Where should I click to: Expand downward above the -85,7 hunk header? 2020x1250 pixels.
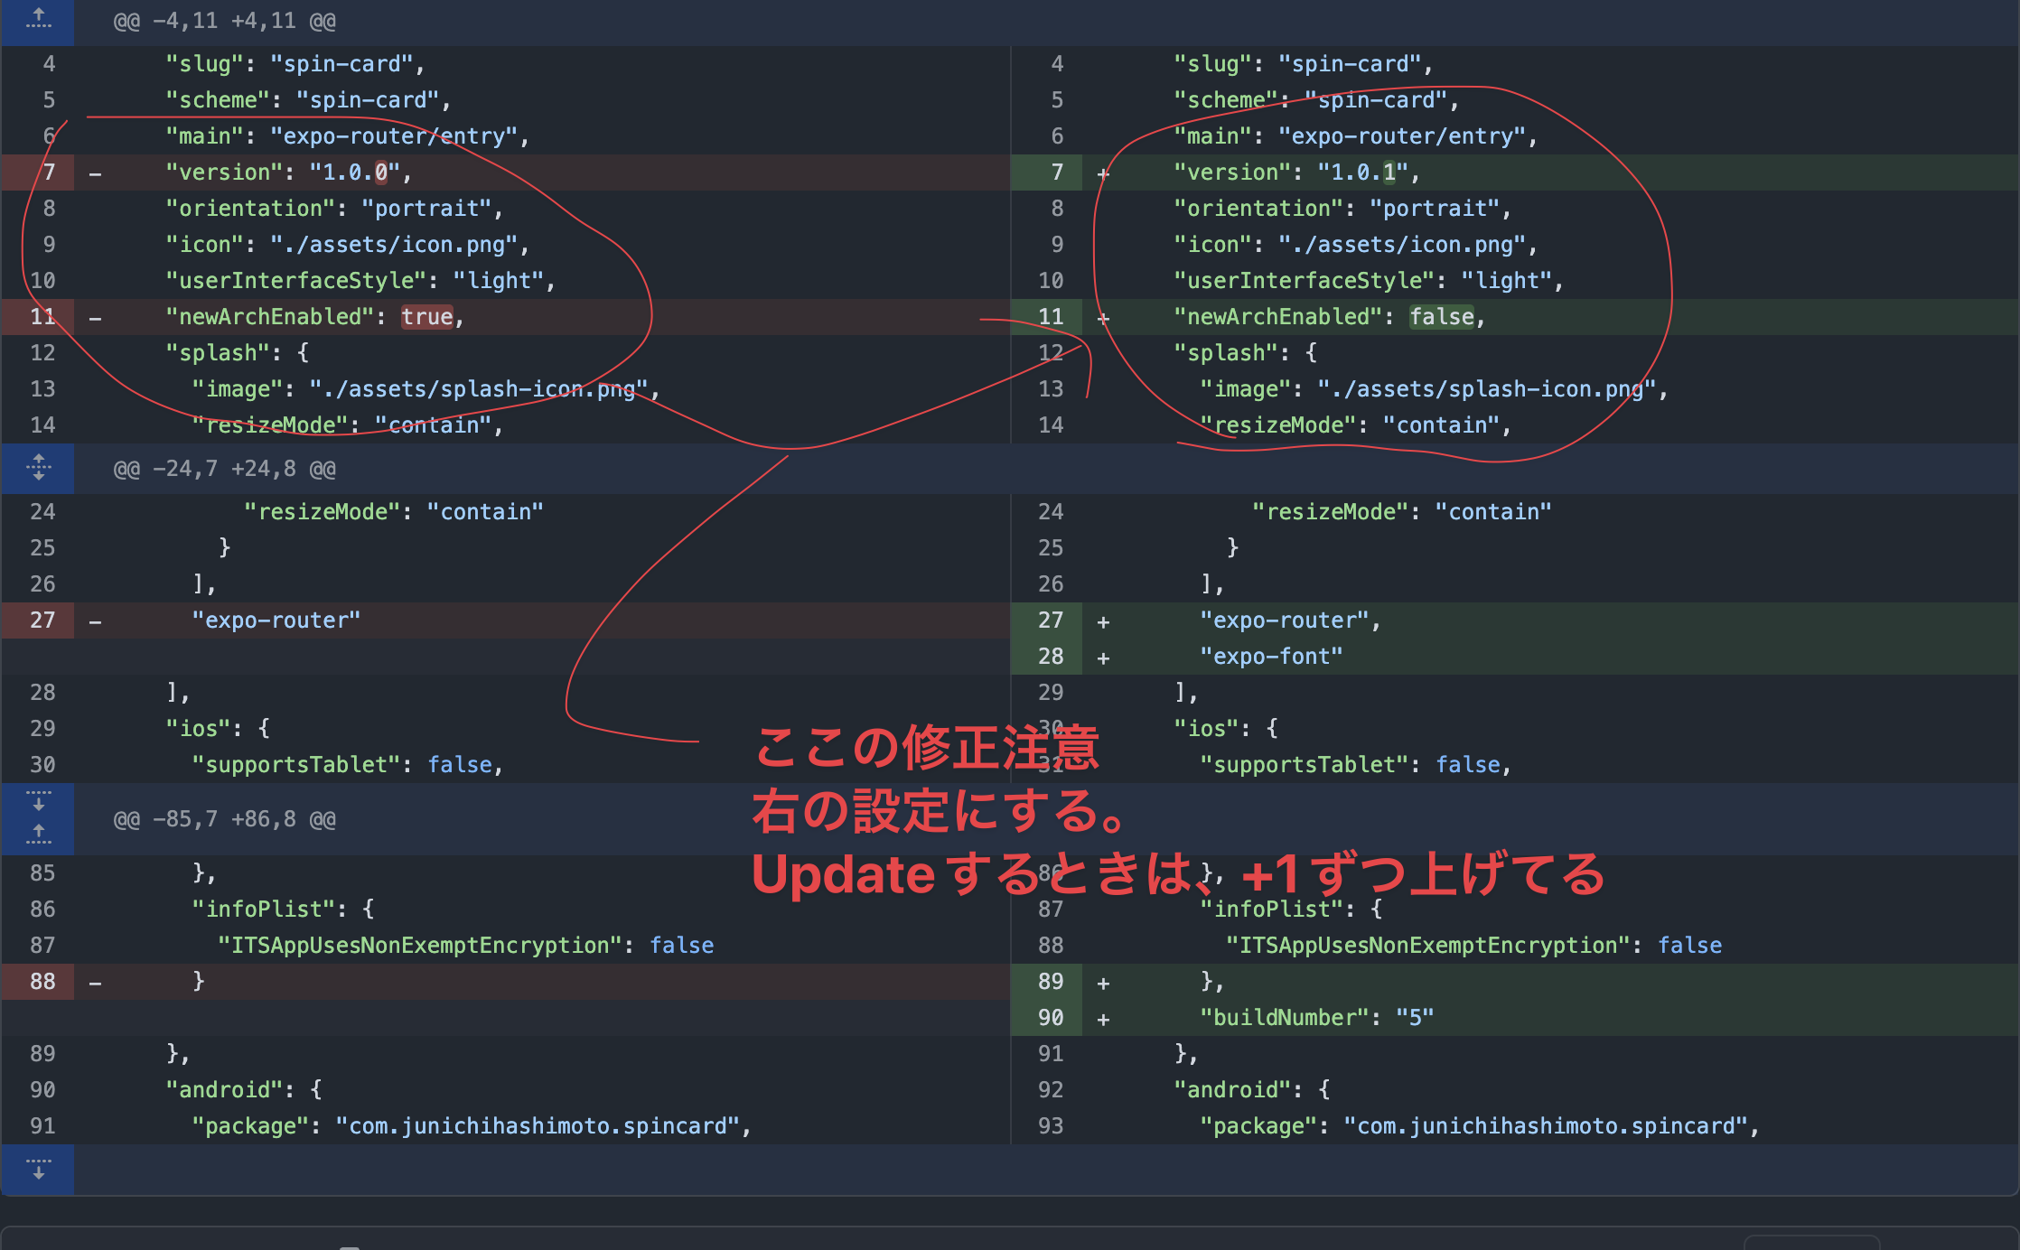point(38,800)
